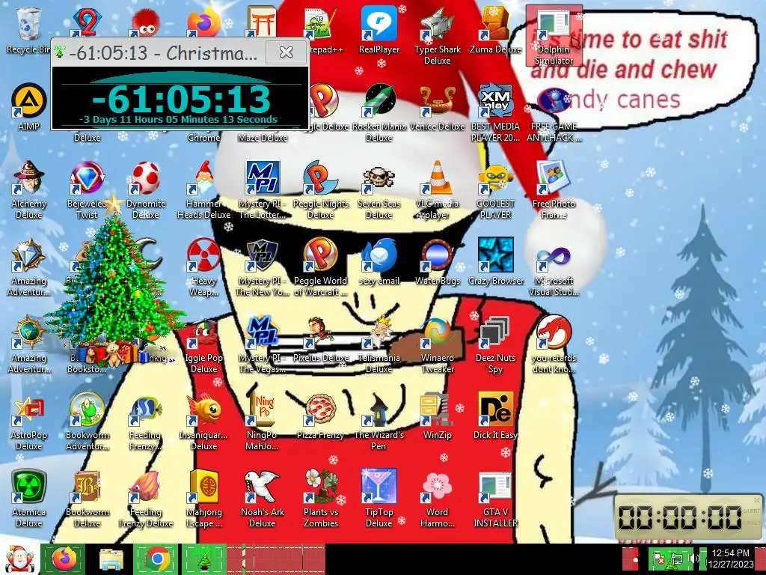Switch to Chrome in the taskbar
The image size is (766, 575).
(x=157, y=559)
